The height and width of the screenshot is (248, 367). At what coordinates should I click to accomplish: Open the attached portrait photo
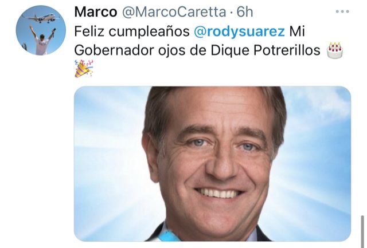[x=212, y=164]
